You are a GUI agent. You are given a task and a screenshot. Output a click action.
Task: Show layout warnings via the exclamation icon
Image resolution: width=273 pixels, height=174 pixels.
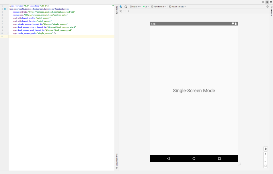[x=267, y=7]
